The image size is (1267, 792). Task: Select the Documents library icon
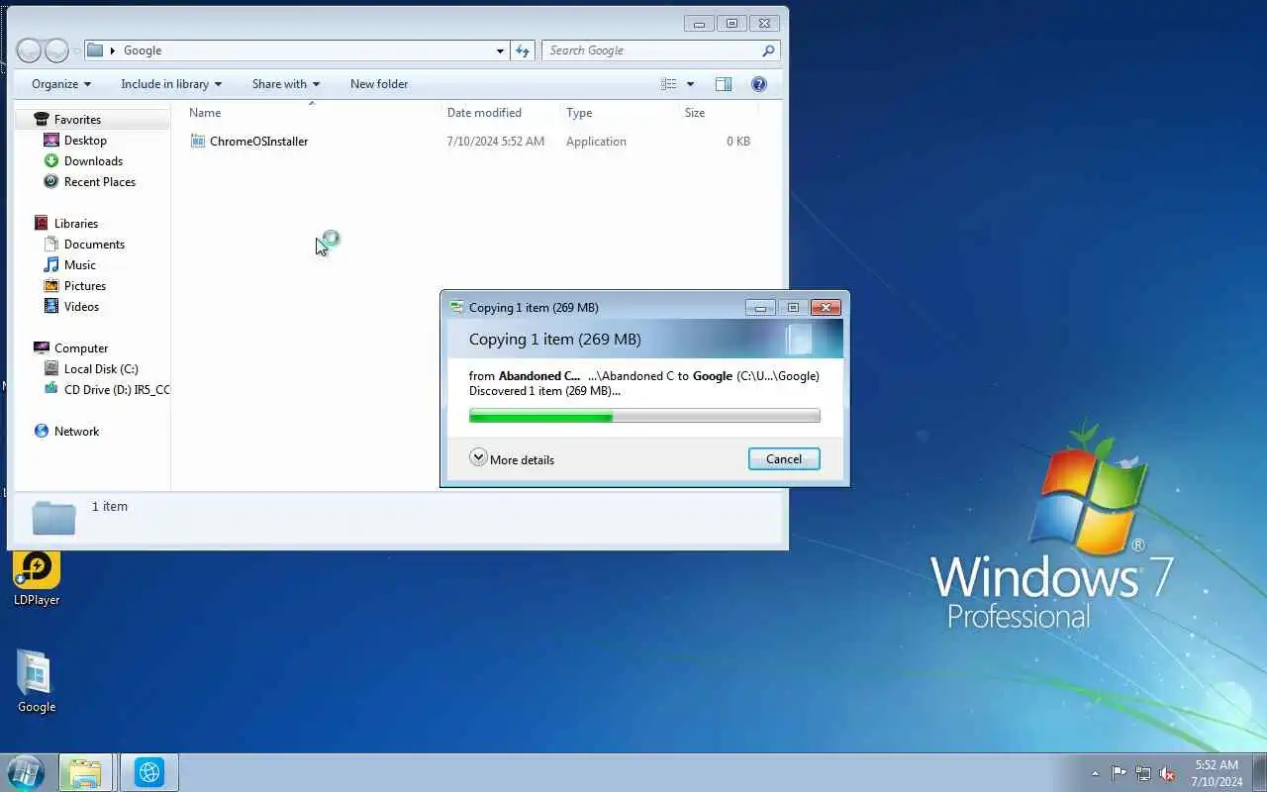[x=51, y=245]
